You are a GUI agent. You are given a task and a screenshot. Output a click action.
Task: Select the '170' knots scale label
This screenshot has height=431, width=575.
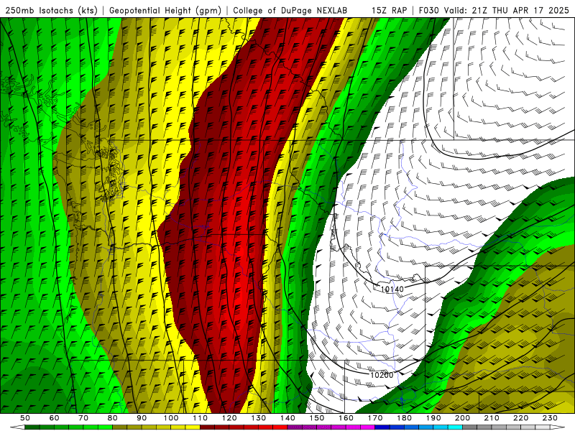tap(375, 418)
